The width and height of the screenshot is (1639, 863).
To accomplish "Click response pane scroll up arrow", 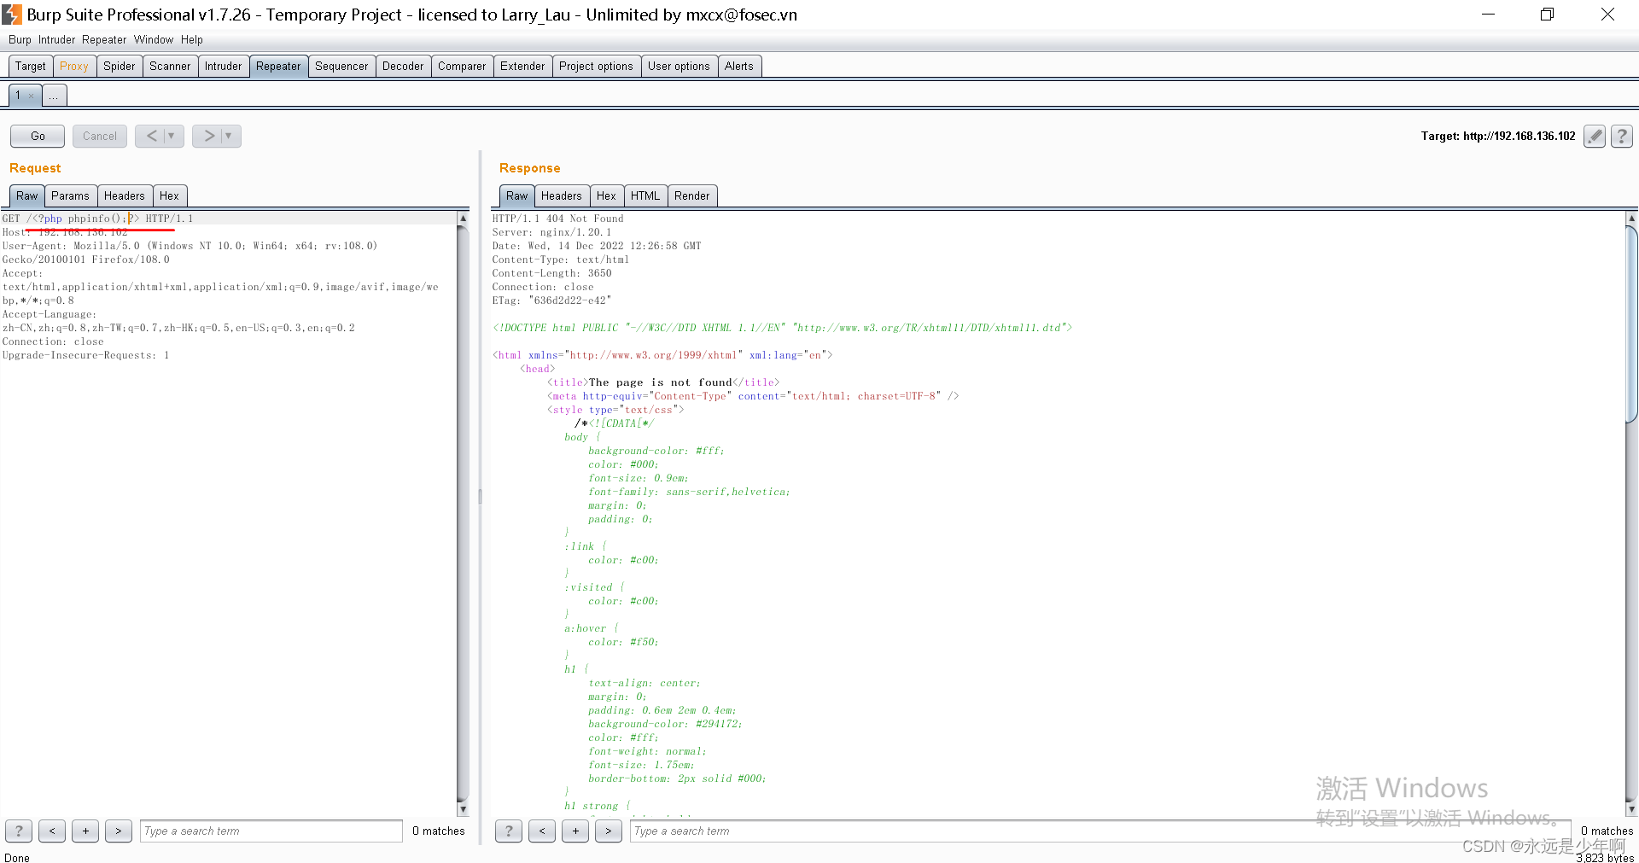I will click(1631, 219).
